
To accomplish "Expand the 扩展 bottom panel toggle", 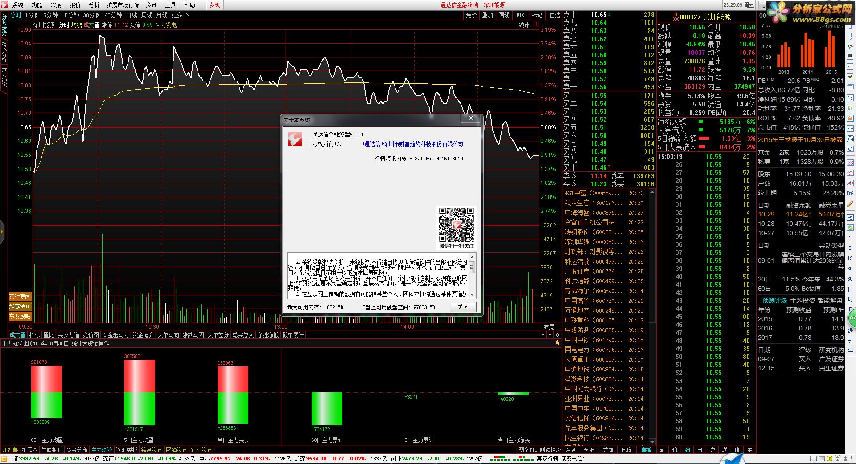I will [29, 450].
